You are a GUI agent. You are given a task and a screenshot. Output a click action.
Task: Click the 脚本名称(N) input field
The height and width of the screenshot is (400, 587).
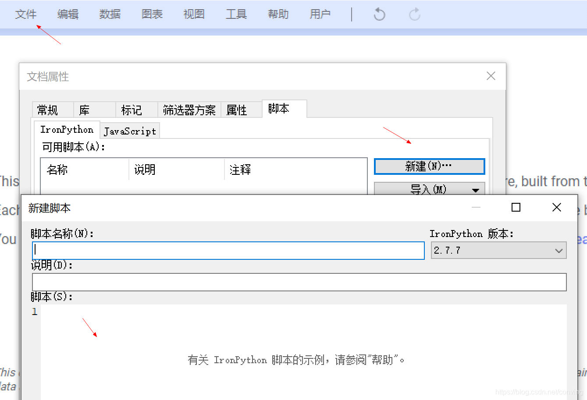228,250
